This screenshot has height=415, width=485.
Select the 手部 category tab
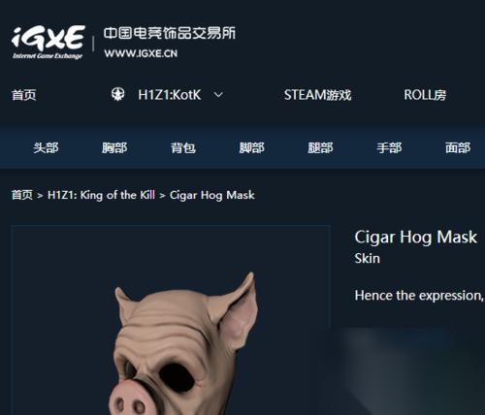tap(389, 148)
